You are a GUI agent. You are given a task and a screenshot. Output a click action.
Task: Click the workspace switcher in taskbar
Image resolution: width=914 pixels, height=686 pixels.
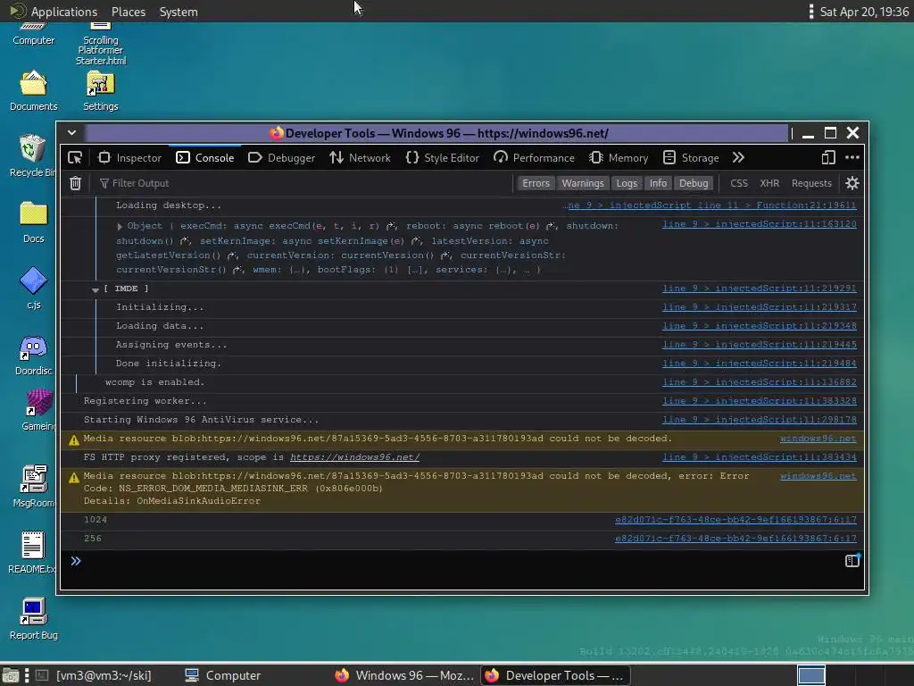[x=810, y=675]
